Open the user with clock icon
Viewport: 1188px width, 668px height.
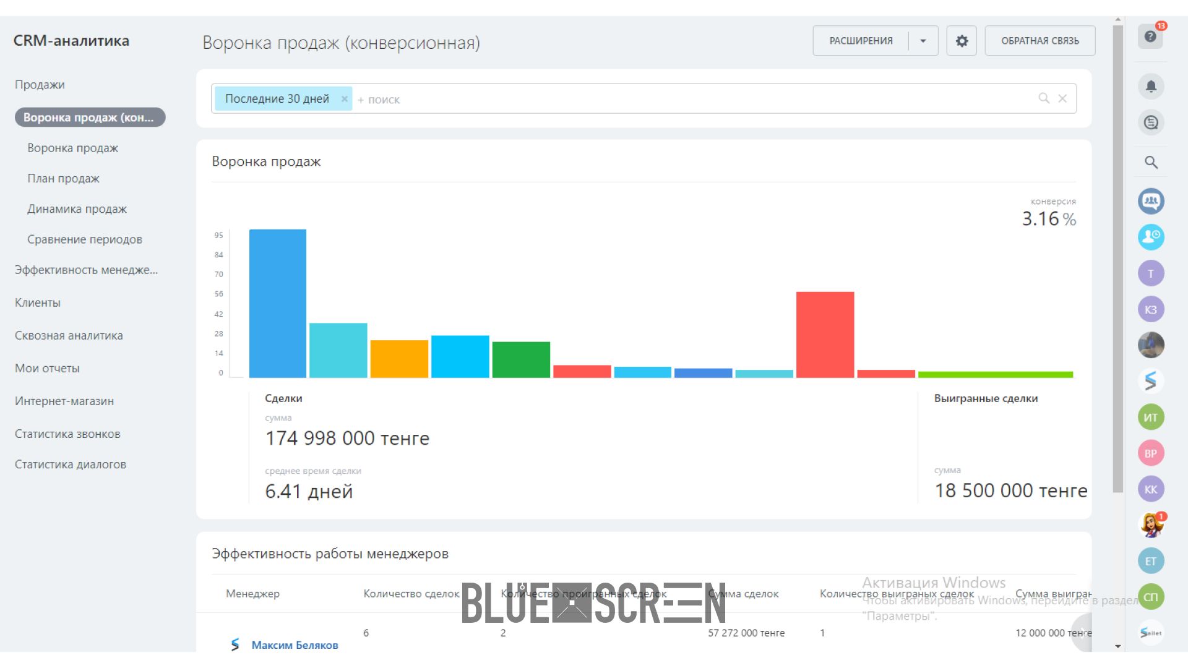tap(1151, 237)
